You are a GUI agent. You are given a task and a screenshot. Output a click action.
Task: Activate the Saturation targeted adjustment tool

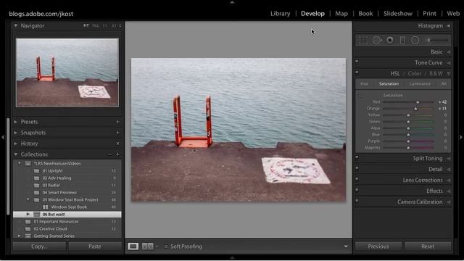pos(360,96)
